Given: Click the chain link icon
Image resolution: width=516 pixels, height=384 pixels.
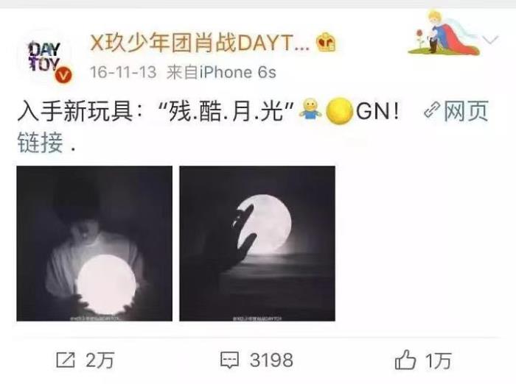Looking at the screenshot, I should (432, 110).
